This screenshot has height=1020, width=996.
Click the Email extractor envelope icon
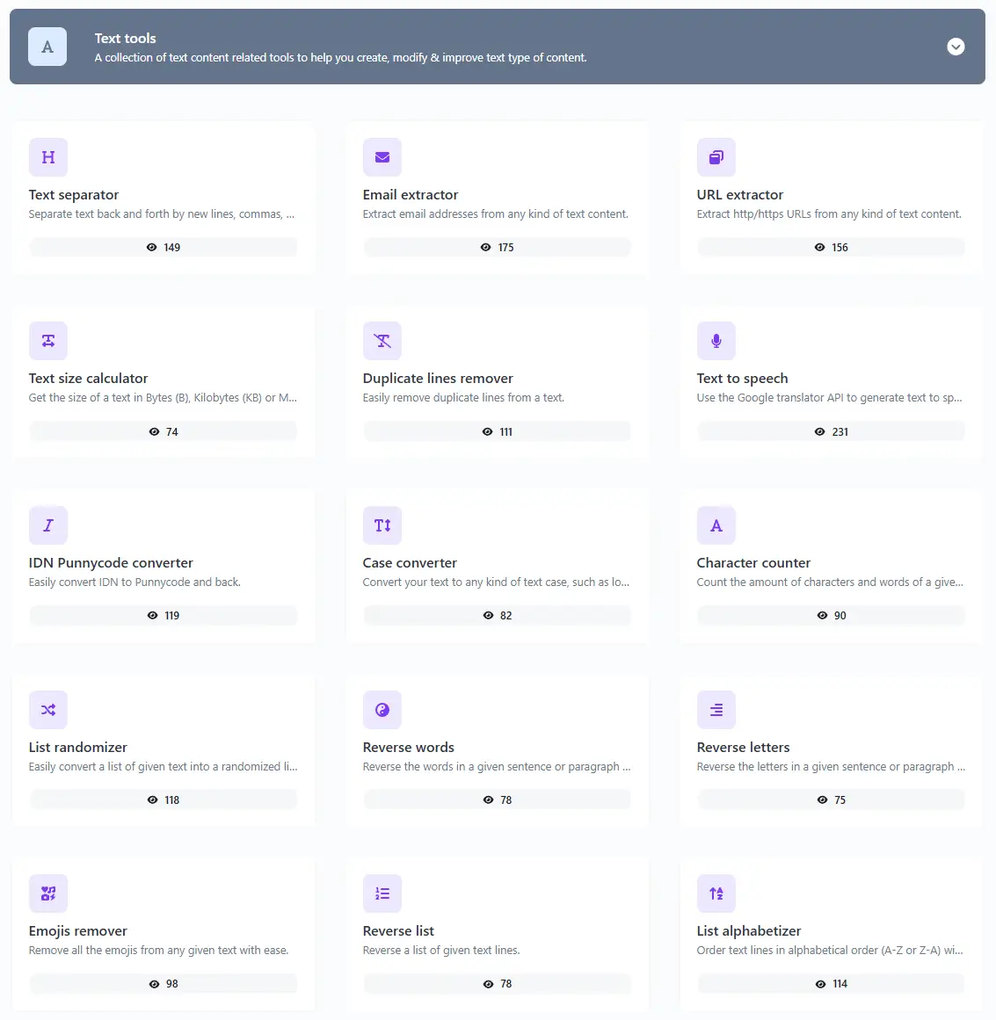tap(382, 157)
